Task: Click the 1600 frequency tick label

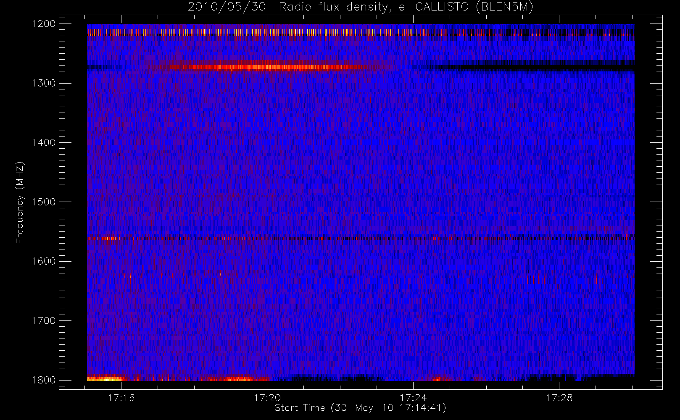Action: pos(44,261)
